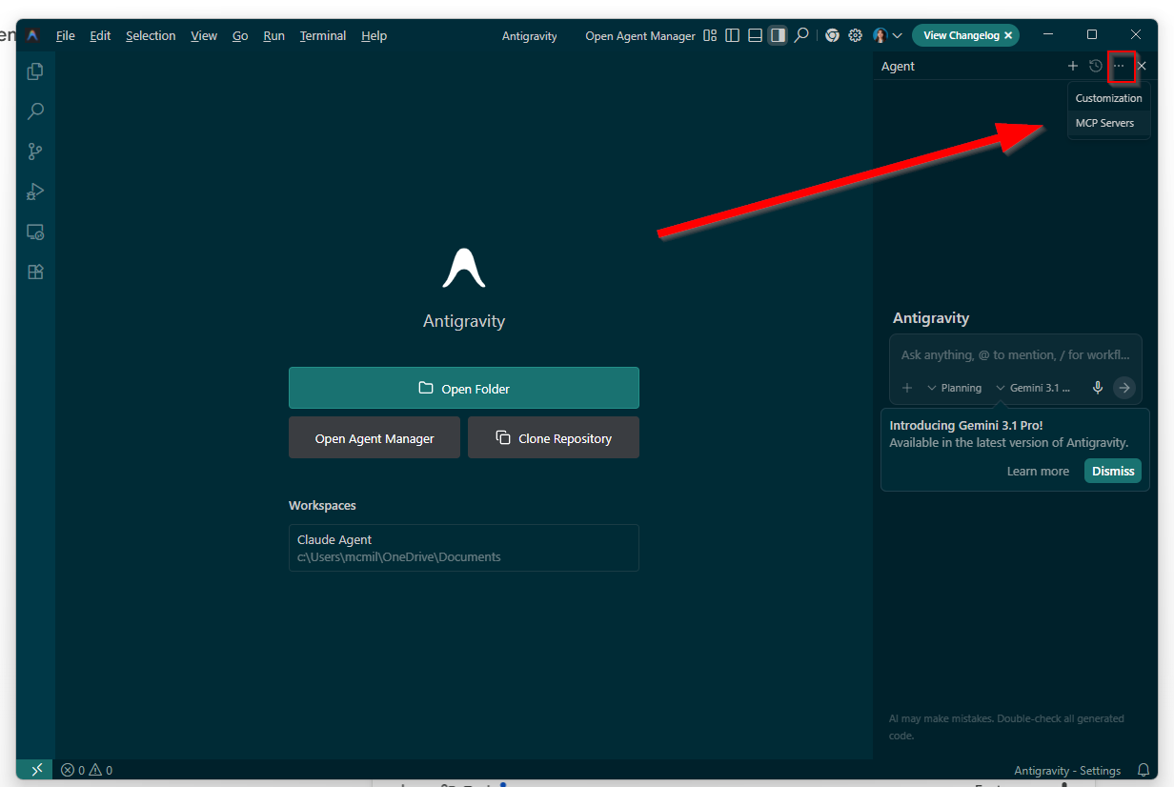
Task: Click View Changelog button
Action: pos(961,35)
